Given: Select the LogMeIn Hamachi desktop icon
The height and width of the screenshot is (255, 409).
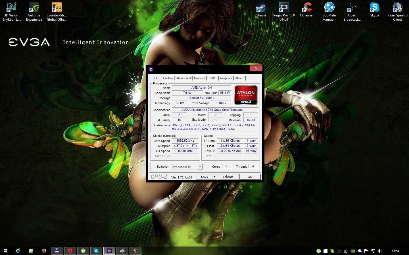Looking at the screenshot, I should pos(329,12).
